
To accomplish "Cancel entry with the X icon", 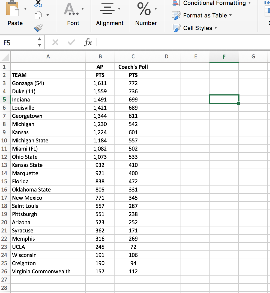I will click(x=55, y=42).
